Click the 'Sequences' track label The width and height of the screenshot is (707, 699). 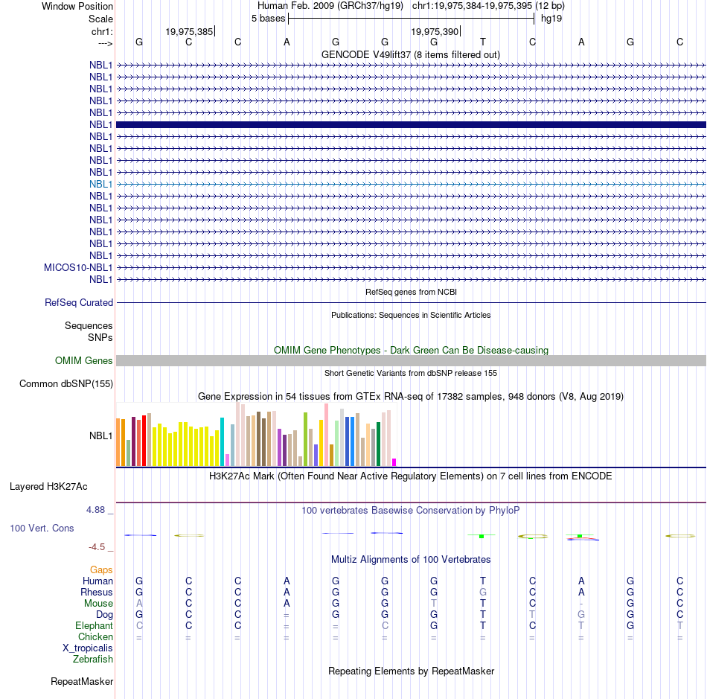coord(89,325)
